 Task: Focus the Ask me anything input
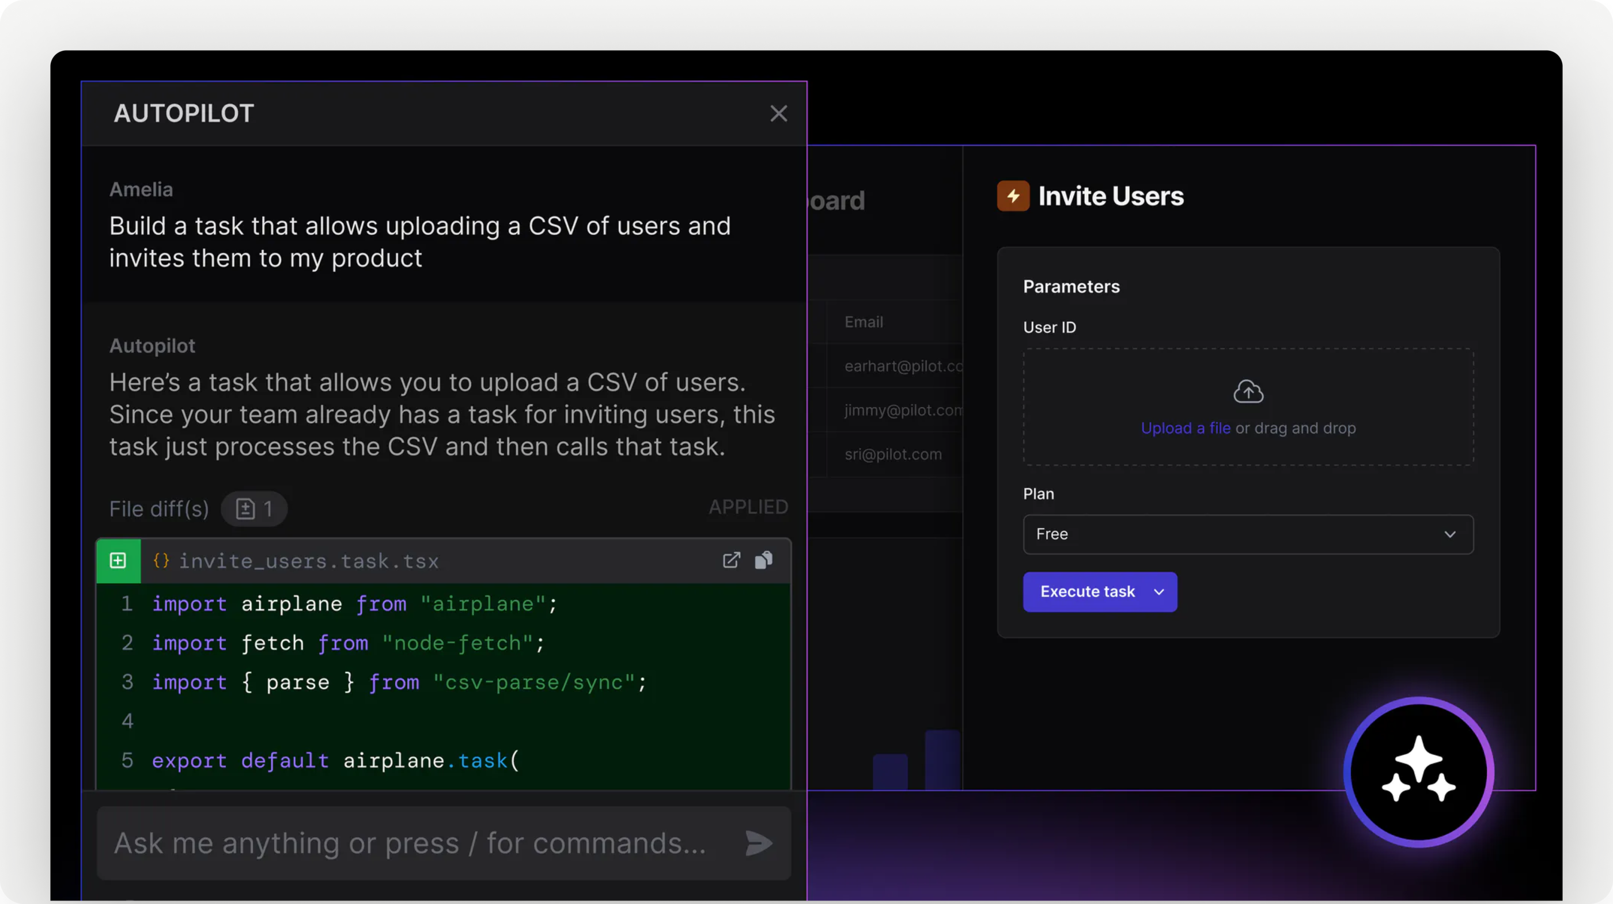[444, 844]
